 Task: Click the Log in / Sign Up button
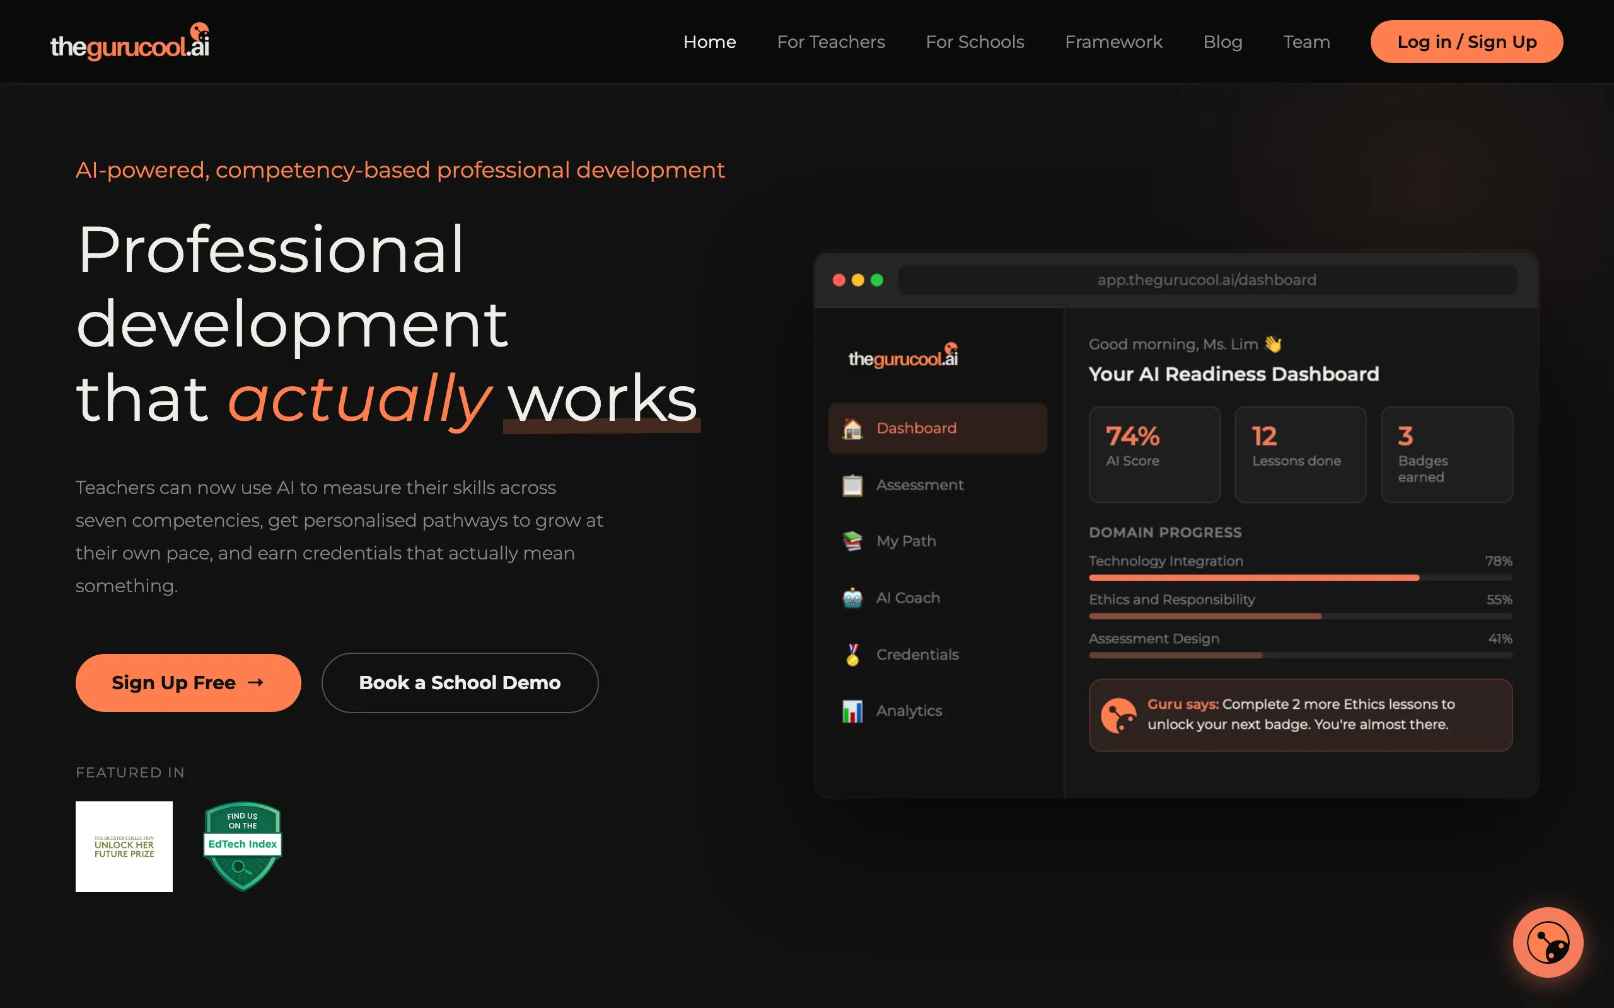coord(1466,42)
